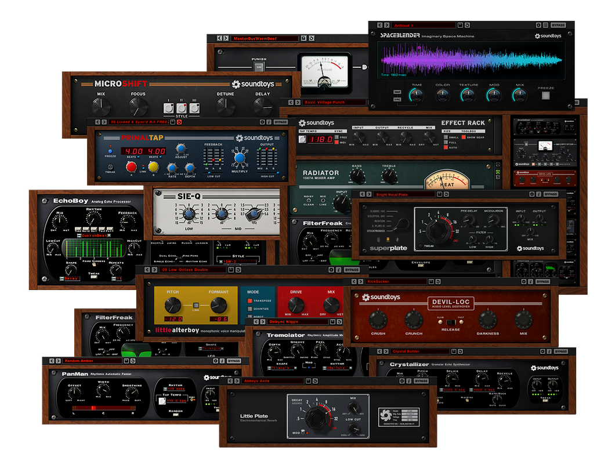Open Ambient 1 preset menu
615x475 pixels.
[424, 25]
